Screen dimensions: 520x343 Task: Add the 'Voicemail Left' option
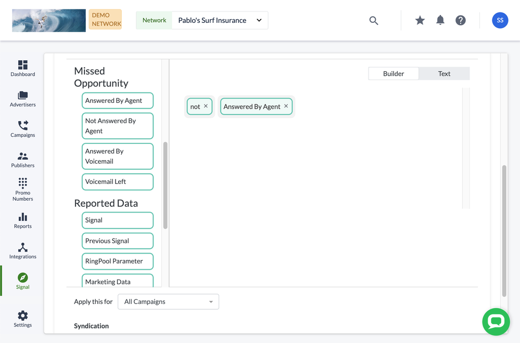pyautogui.click(x=118, y=182)
